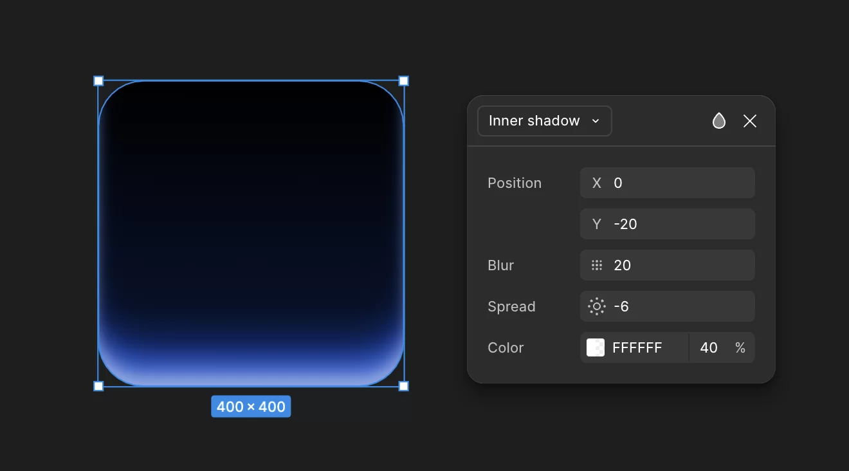Image resolution: width=849 pixels, height=471 pixels.
Task: Click the top-left selection handle
Action: point(98,81)
